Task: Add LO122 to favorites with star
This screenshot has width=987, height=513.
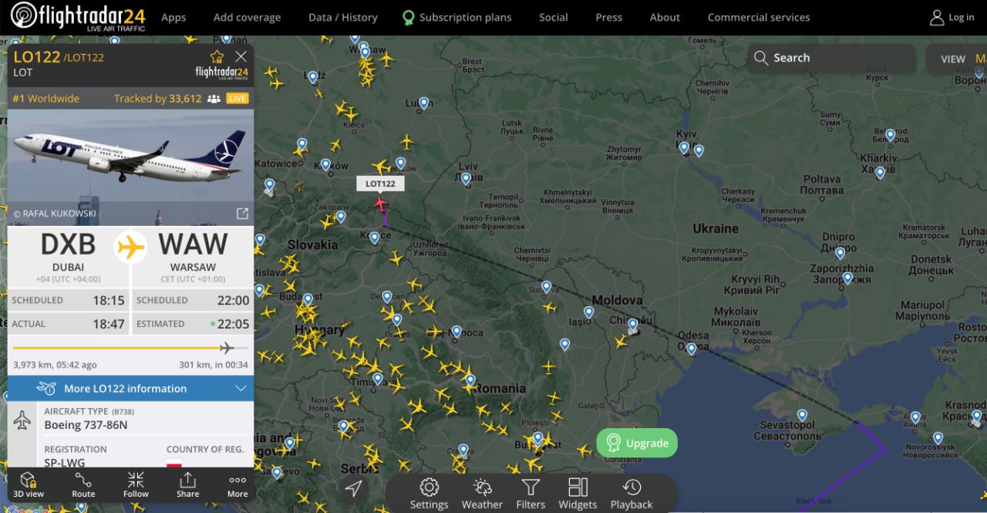Action: [x=217, y=56]
